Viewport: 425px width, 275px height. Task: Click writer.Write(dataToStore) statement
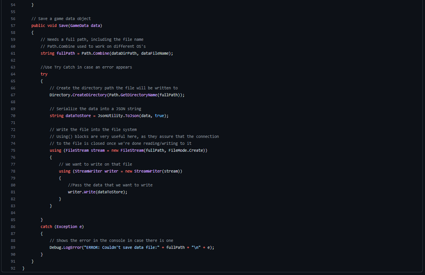(x=98, y=192)
